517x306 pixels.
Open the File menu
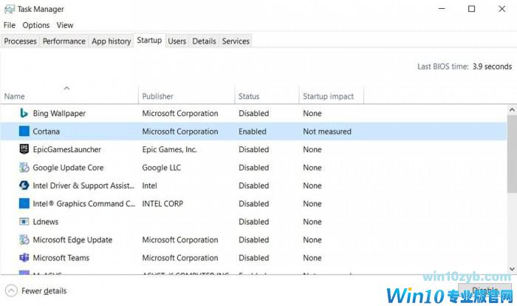coord(10,25)
